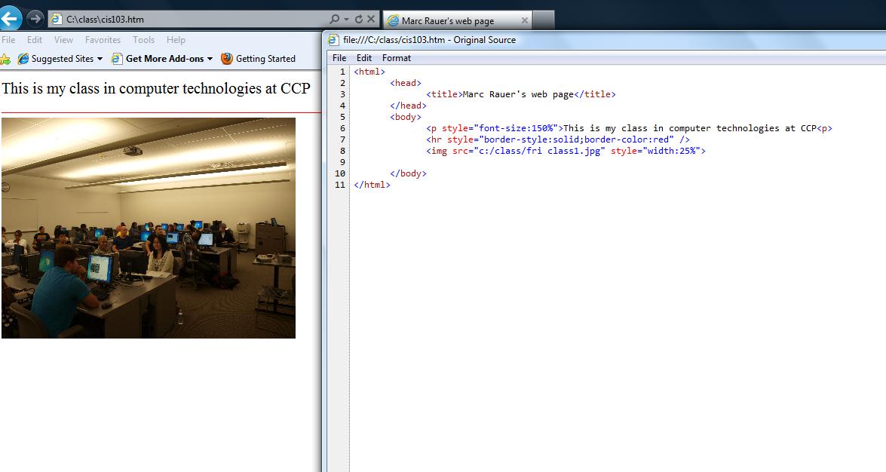Open the address bar dropdown arrow
The image size is (886, 472).
pyautogui.click(x=346, y=19)
